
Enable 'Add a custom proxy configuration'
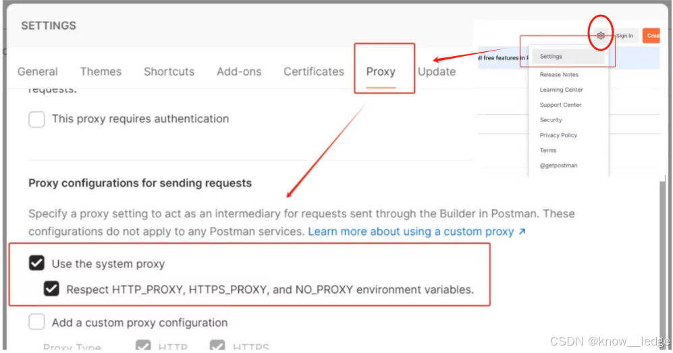click(x=36, y=322)
